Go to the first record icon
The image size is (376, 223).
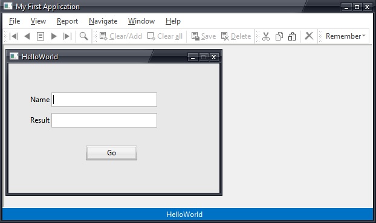point(14,36)
